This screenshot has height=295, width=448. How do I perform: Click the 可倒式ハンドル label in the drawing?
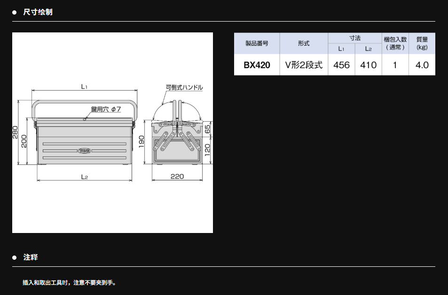pos(184,87)
